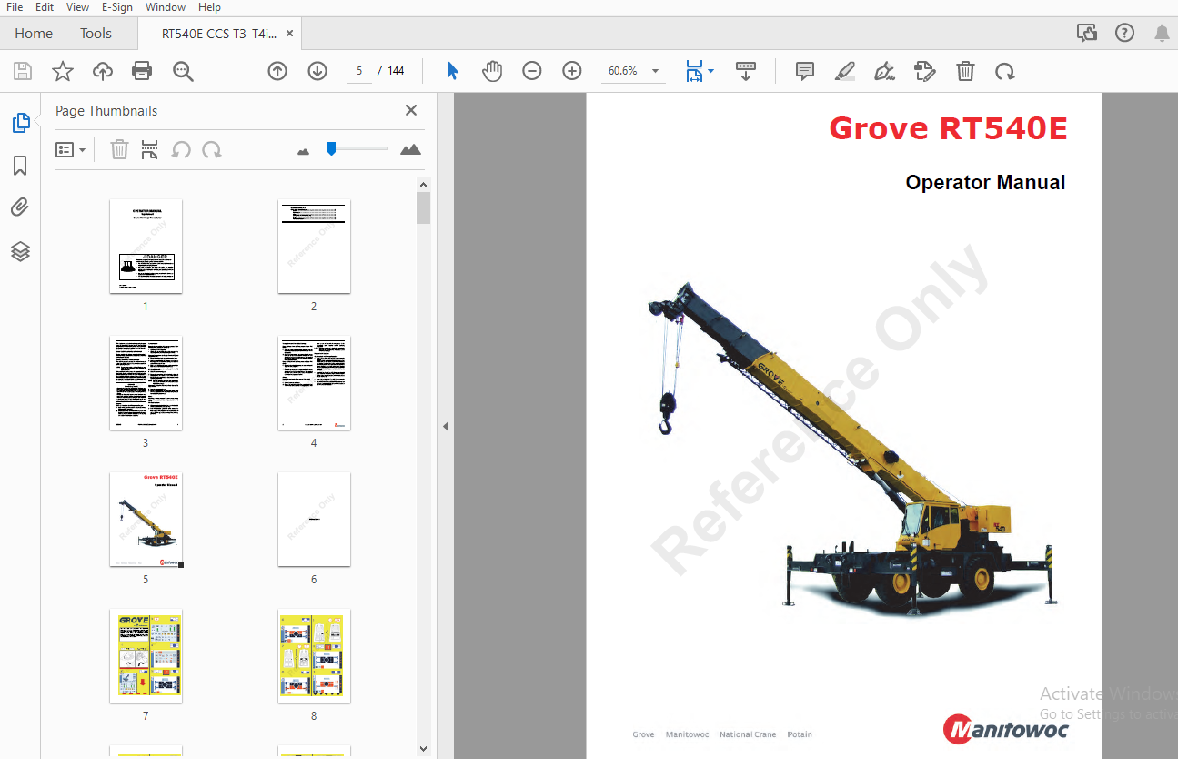
Task: Print the document with the printer icon
Action: pyautogui.click(x=142, y=71)
